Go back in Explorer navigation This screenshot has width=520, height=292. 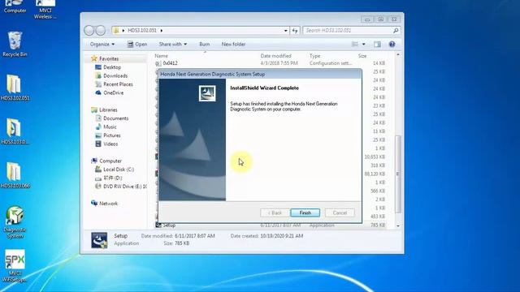coord(89,31)
